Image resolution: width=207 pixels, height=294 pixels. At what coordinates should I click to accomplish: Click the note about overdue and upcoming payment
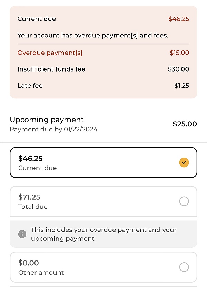(103, 234)
